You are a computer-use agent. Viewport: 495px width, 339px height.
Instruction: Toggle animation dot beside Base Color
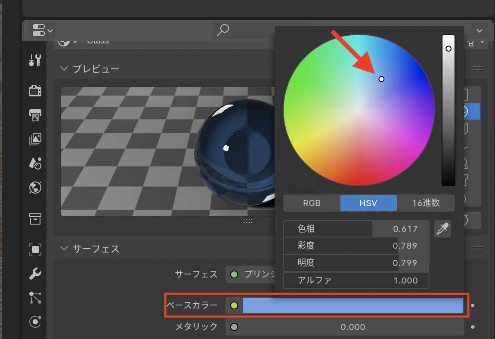pos(473,305)
